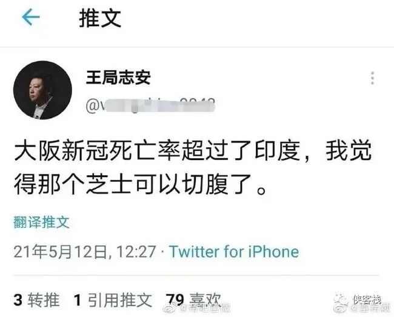View the 1 引用推文 quote tweets
Image resolution: width=394 pixels, height=317 pixels.
point(113,299)
